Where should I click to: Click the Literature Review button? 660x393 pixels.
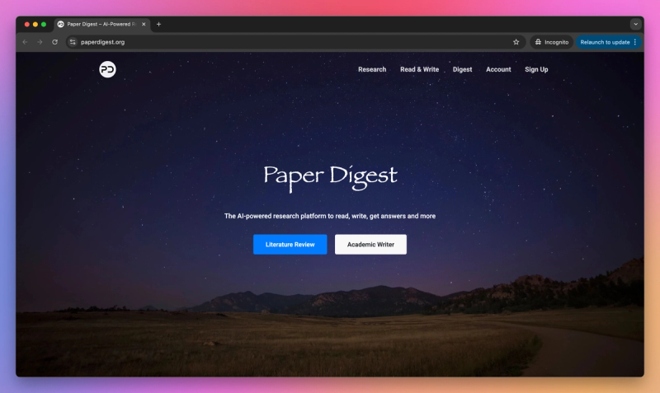(x=290, y=244)
